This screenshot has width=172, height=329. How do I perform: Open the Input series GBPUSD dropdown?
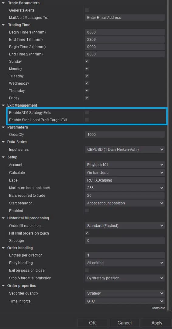[x=125, y=150]
